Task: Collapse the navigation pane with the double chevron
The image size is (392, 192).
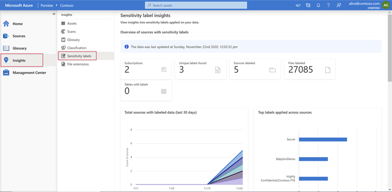Action: (x=54, y=14)
